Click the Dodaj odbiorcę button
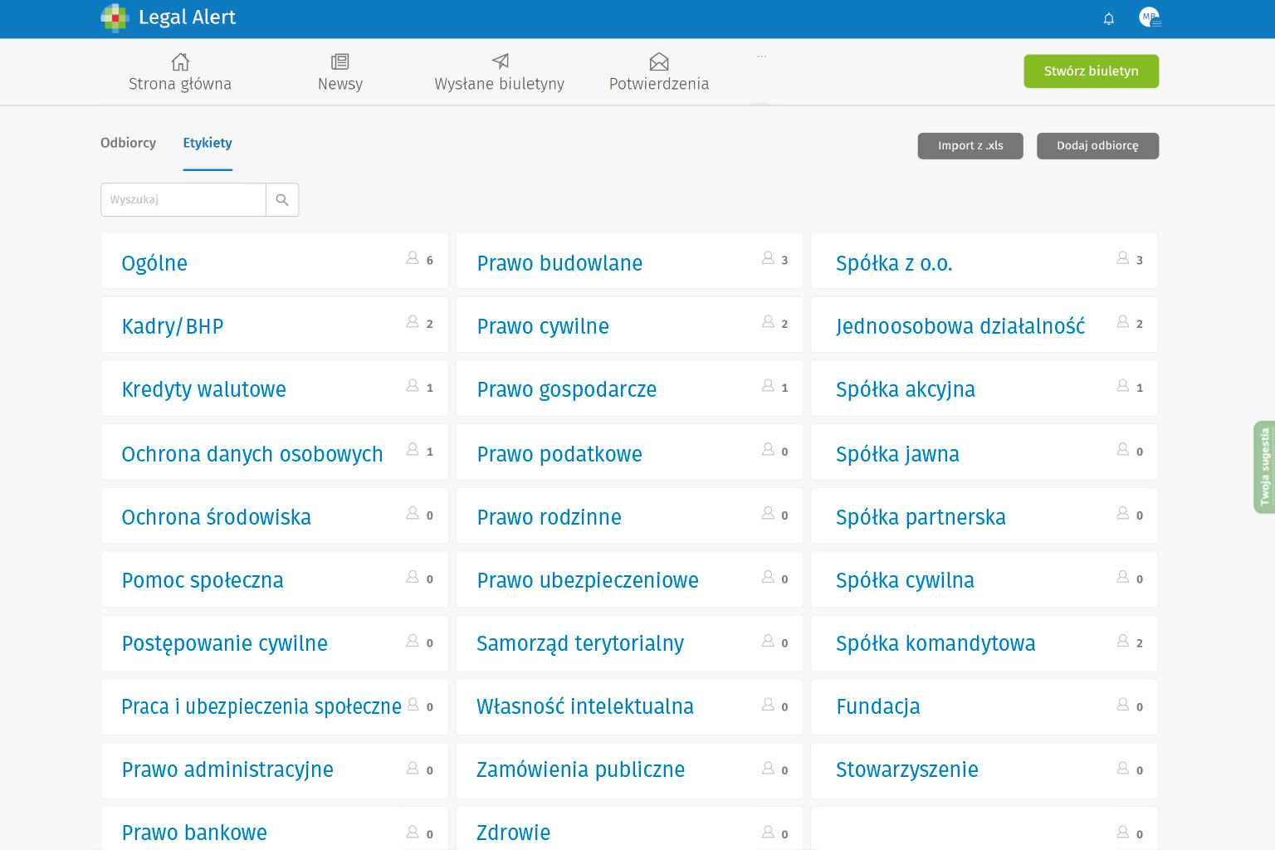This screenshot has height=850, width=1275. pos(1097,146)
